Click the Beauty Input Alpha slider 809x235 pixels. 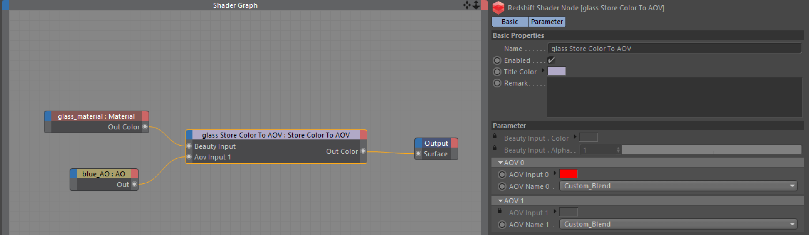point(712,149)
